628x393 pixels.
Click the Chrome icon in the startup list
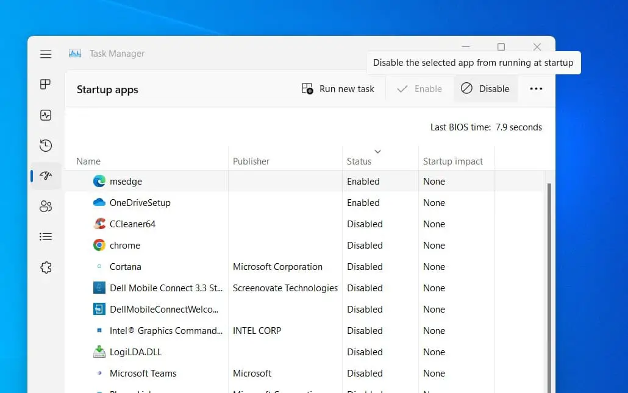[x=99, y=245]
